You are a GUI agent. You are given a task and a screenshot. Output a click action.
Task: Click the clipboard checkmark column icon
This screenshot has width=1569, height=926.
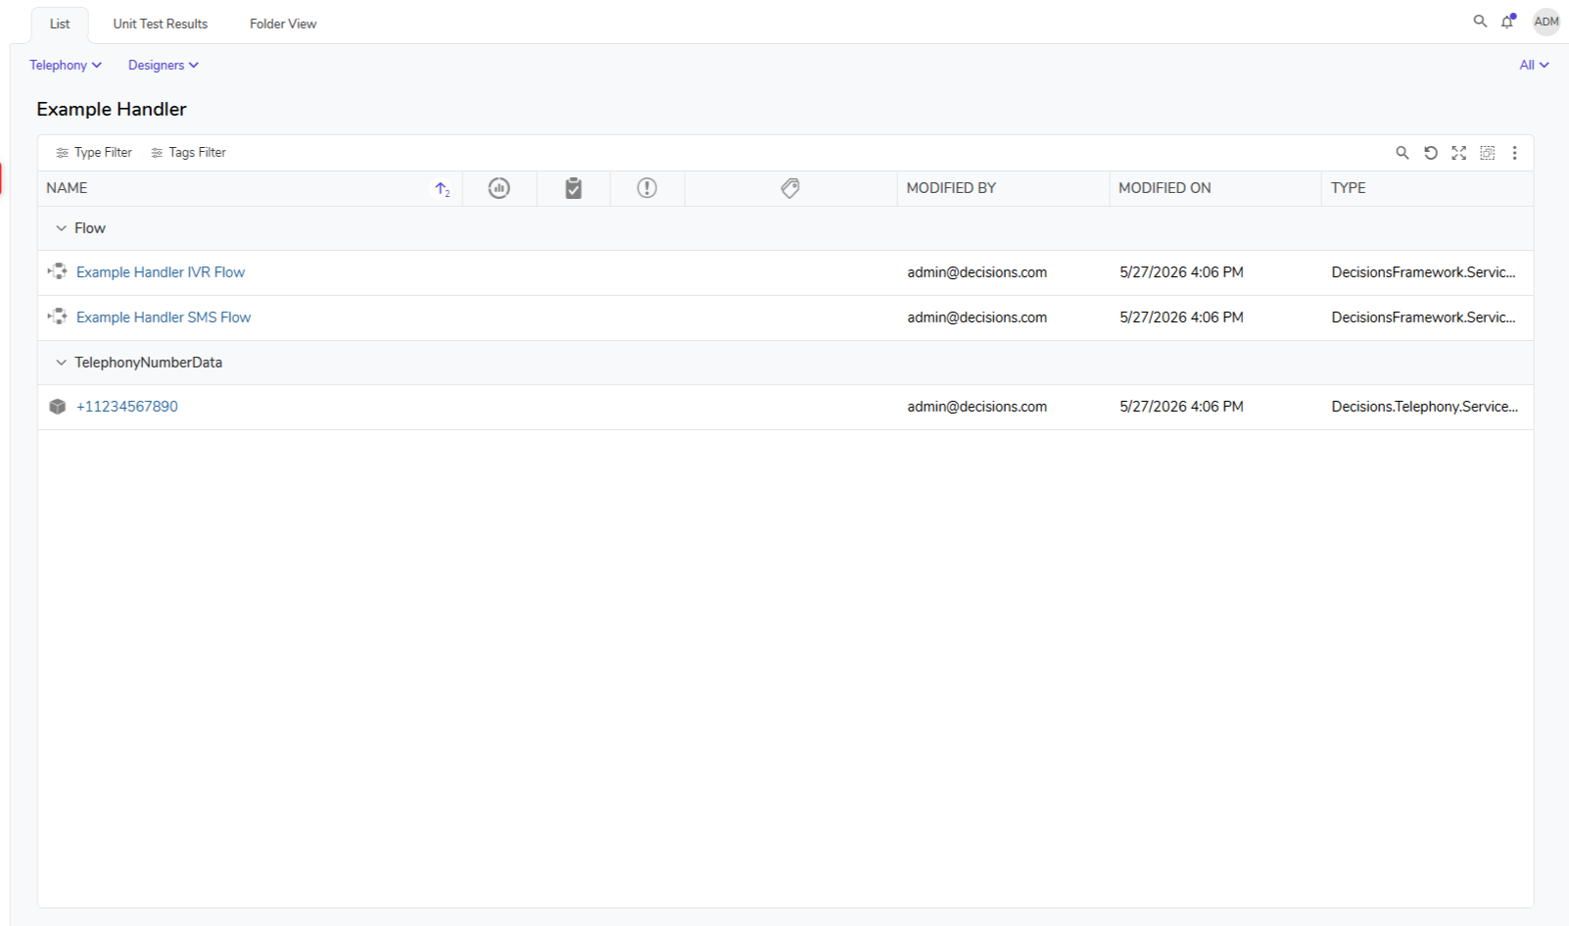(574, 188)
